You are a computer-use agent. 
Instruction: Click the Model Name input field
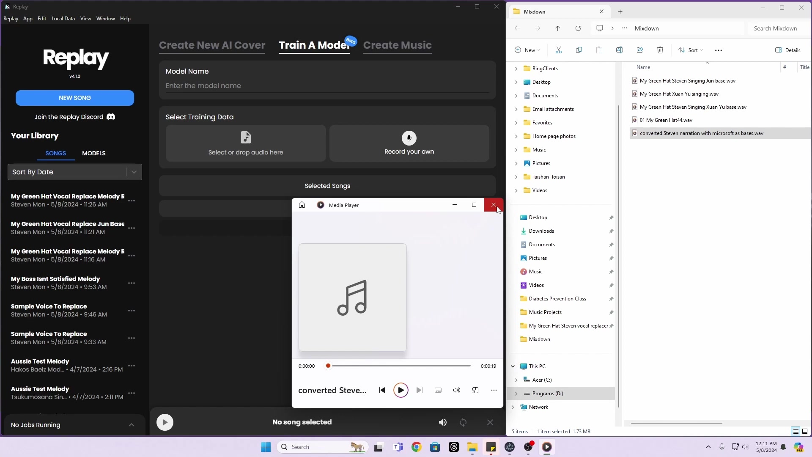[x=327, y=85]
